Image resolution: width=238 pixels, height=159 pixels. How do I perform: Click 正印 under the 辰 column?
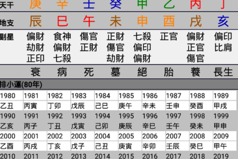click(x=36, y=58)
